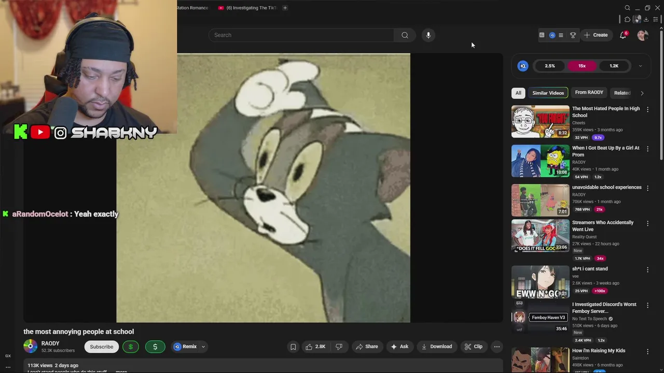664x373 pixels.
Task: Open RAODY channel name link
Action: coord(50,343)
